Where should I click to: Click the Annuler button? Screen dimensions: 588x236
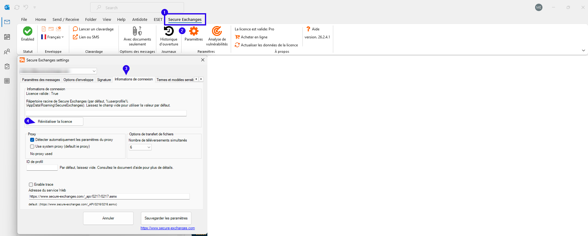click(x=108, y=218)
